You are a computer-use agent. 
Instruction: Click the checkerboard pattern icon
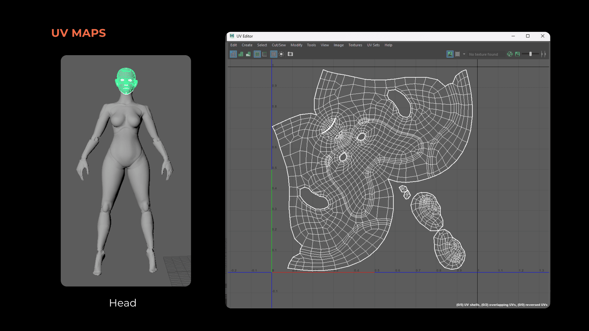457,54
